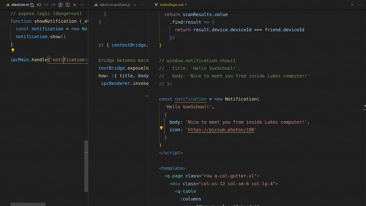The image size is (366, 206).
Task: Click 'notification.show()' in electron-main
Action: (x=41, y=37)
